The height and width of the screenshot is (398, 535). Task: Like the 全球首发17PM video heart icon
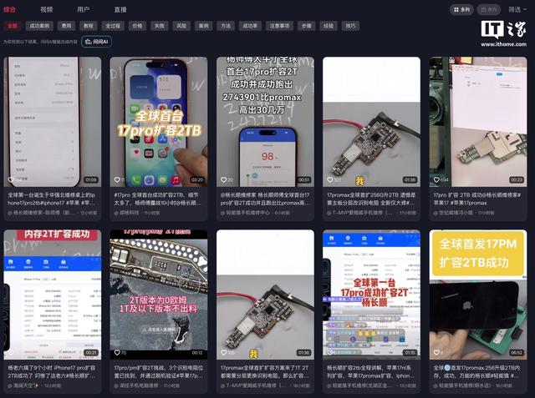click(436, 352)
